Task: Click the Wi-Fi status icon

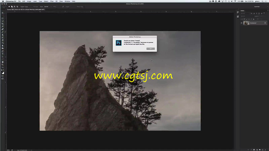Action: coord(235,1)
